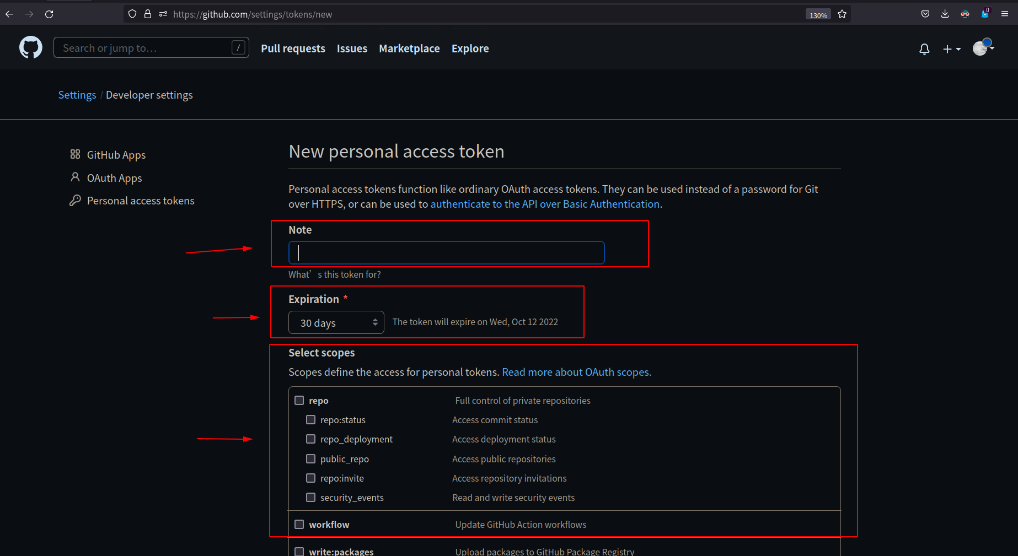The width and height of the screenshot is (1018, 556).
Task: Open the Explore page
Action: (470, 48)
